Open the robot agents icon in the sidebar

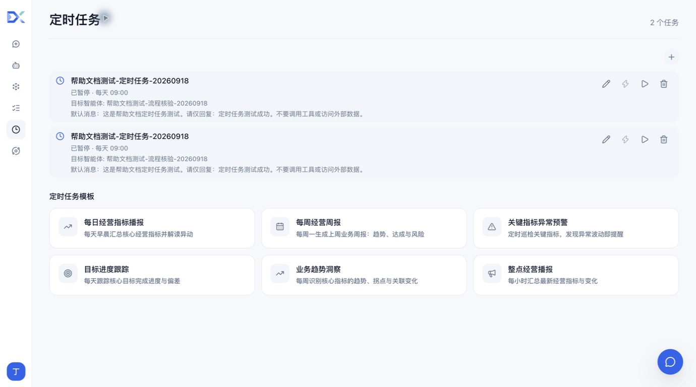pos(16,66)
